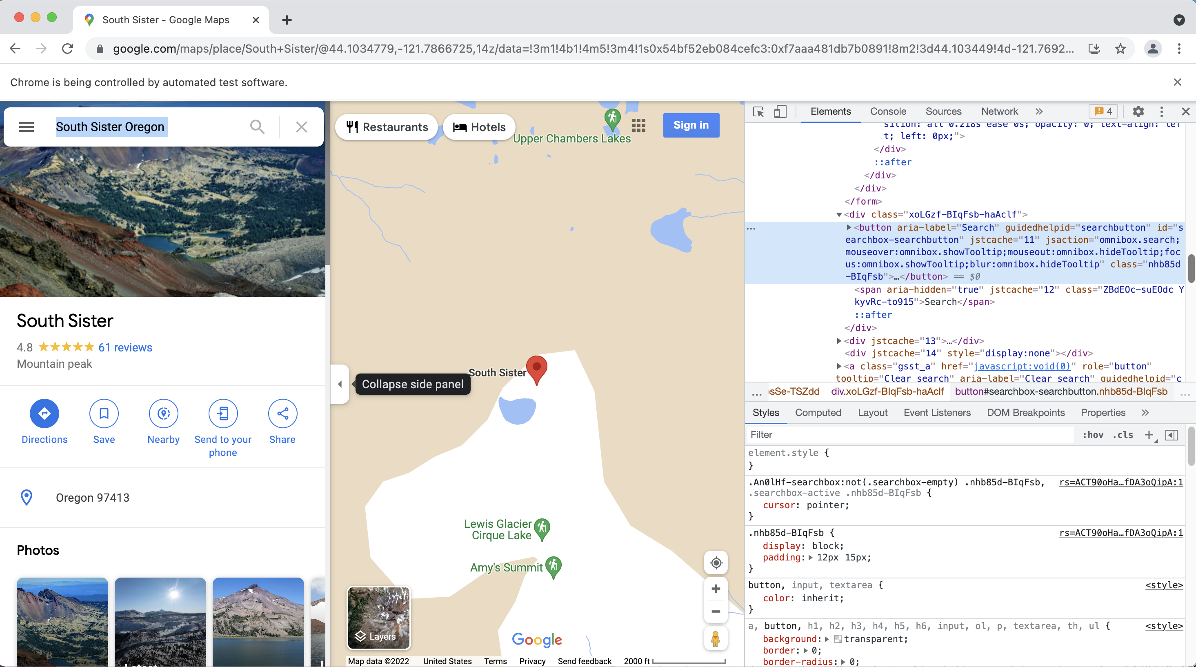Viewport: 1196px width, 667px height.
Task: Click the Street View pegman icon
Action: click(x=716, y=639)
